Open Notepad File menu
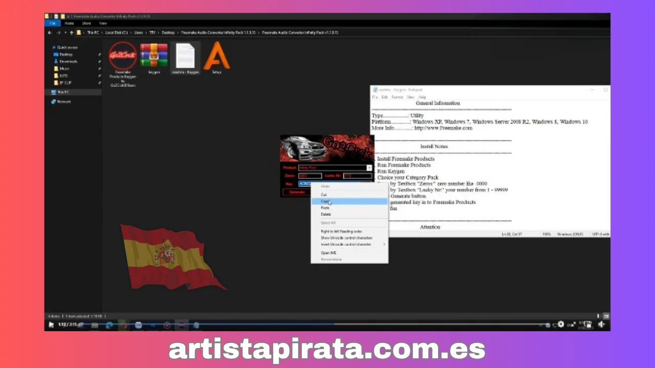 [x=375, y=97]
